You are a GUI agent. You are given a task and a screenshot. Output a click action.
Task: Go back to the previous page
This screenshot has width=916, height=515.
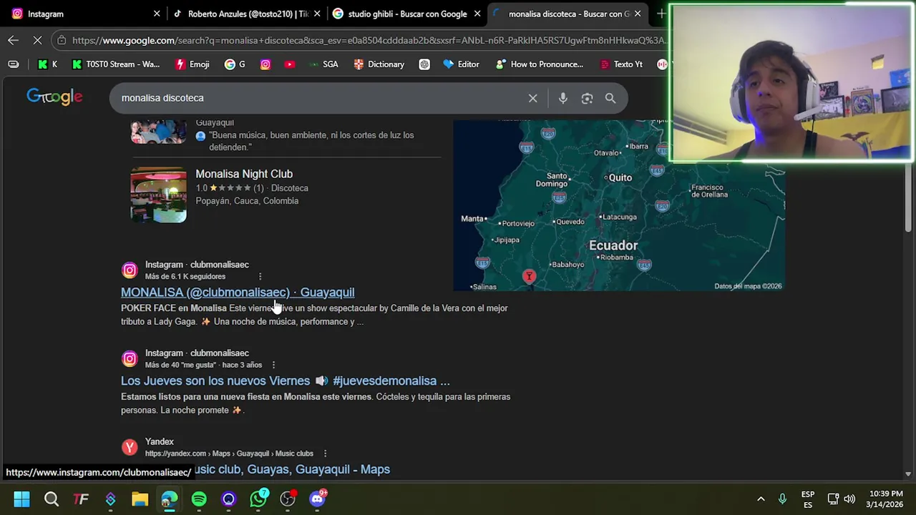(13, 40)
